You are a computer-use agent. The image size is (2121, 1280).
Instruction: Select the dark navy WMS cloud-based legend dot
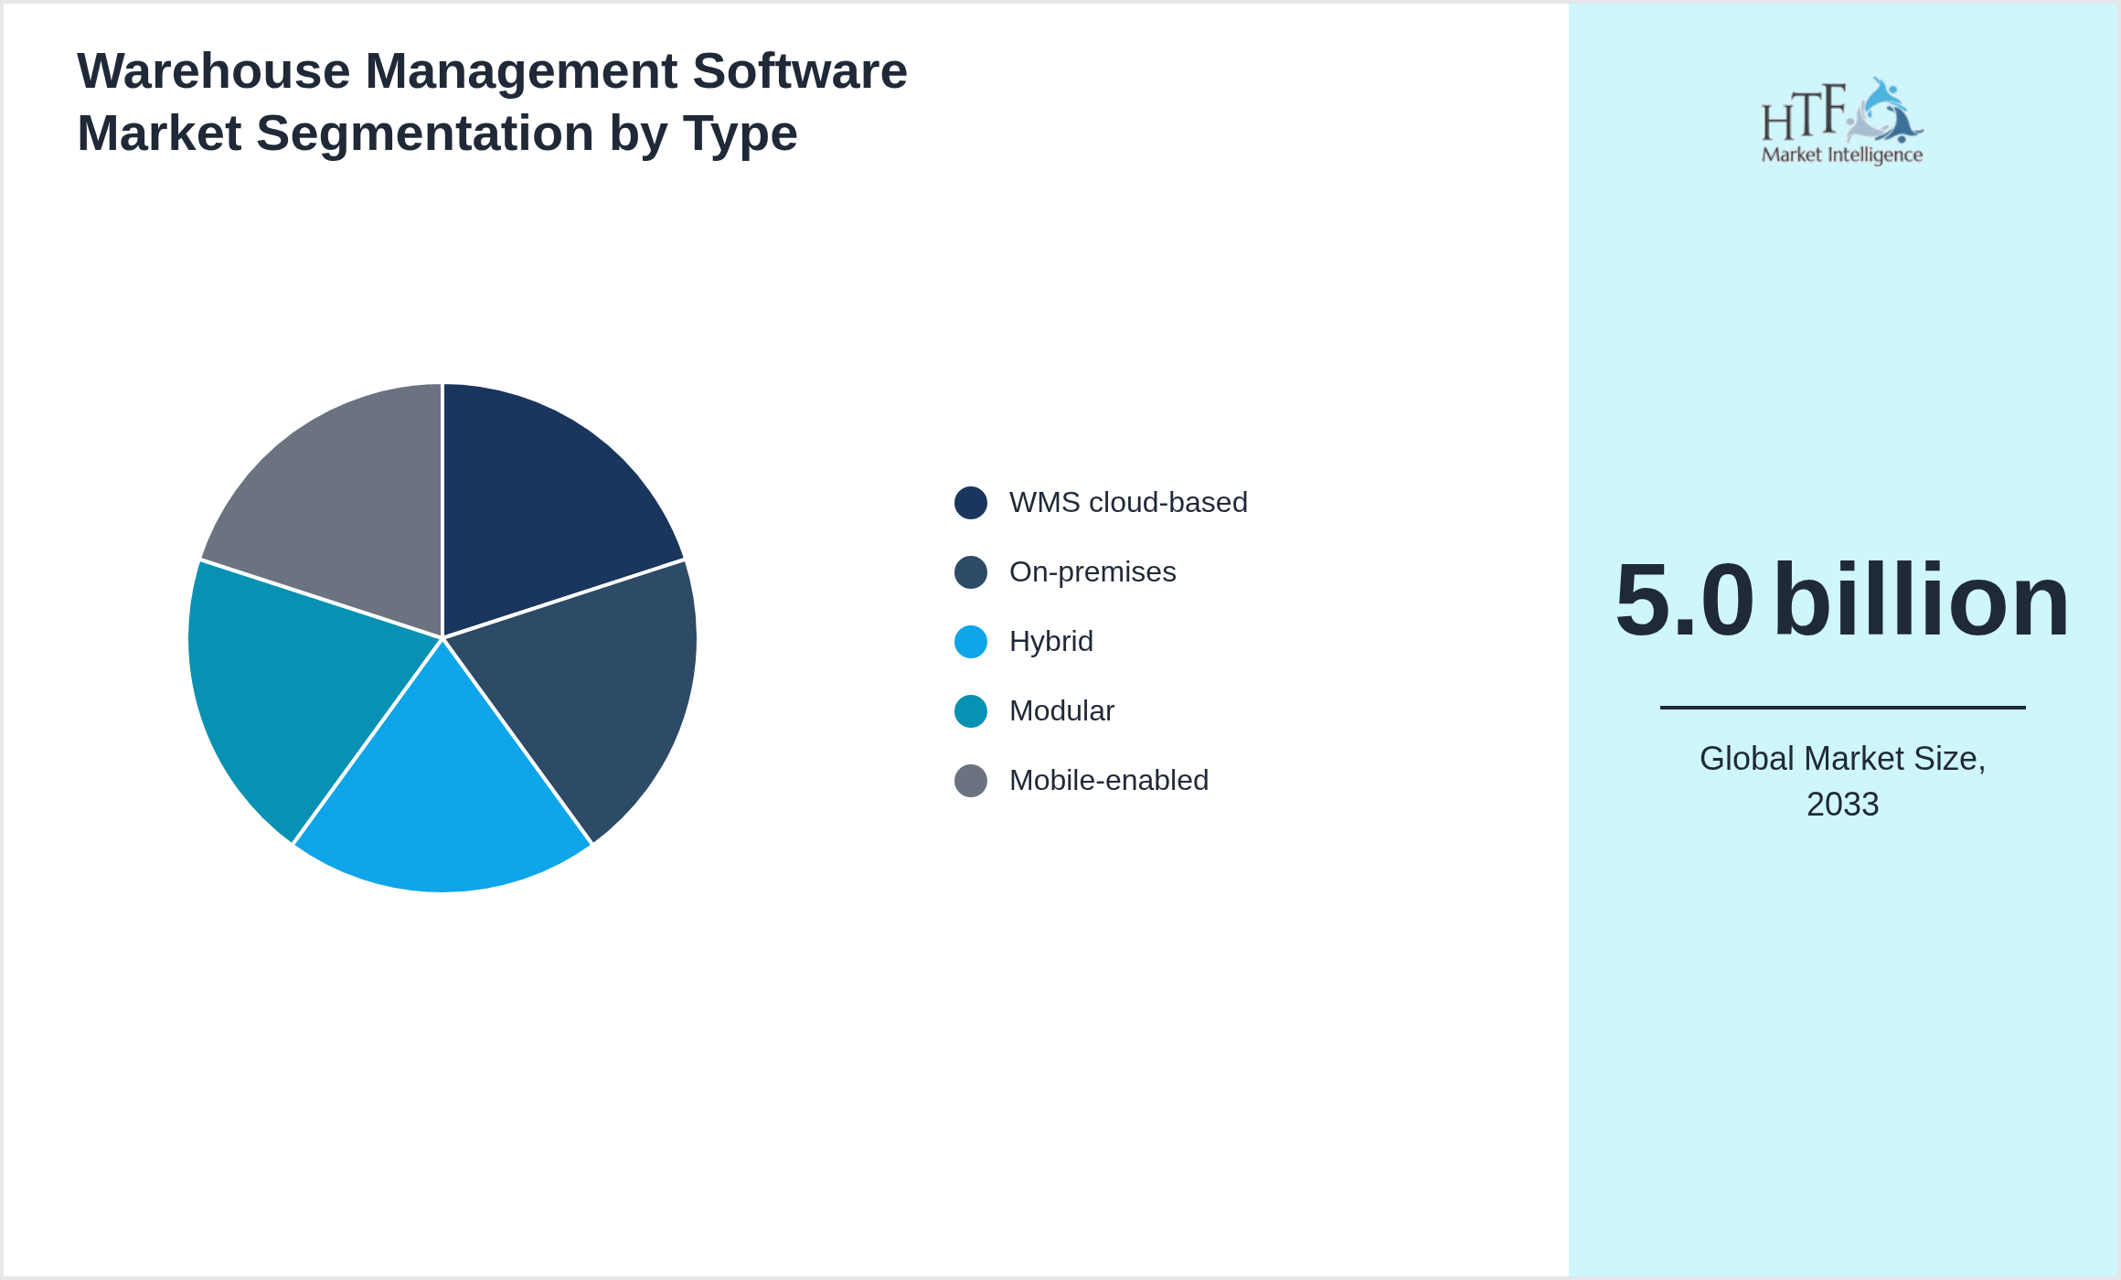tap(971, 502)
